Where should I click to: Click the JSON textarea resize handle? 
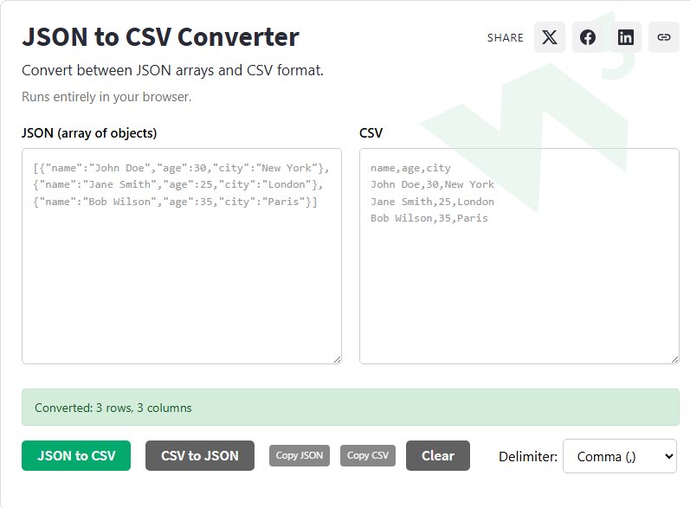(x=337, y=359)
